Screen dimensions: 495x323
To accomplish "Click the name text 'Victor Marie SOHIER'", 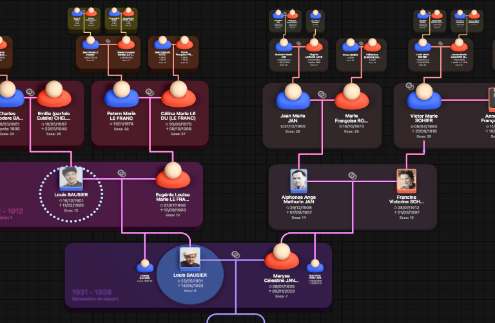I will 424,118.
